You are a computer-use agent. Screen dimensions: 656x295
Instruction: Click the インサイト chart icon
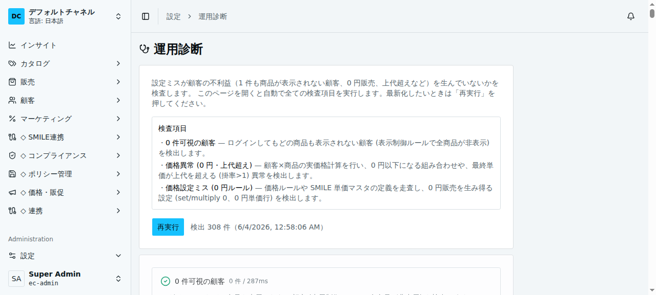tap(12, 45)
